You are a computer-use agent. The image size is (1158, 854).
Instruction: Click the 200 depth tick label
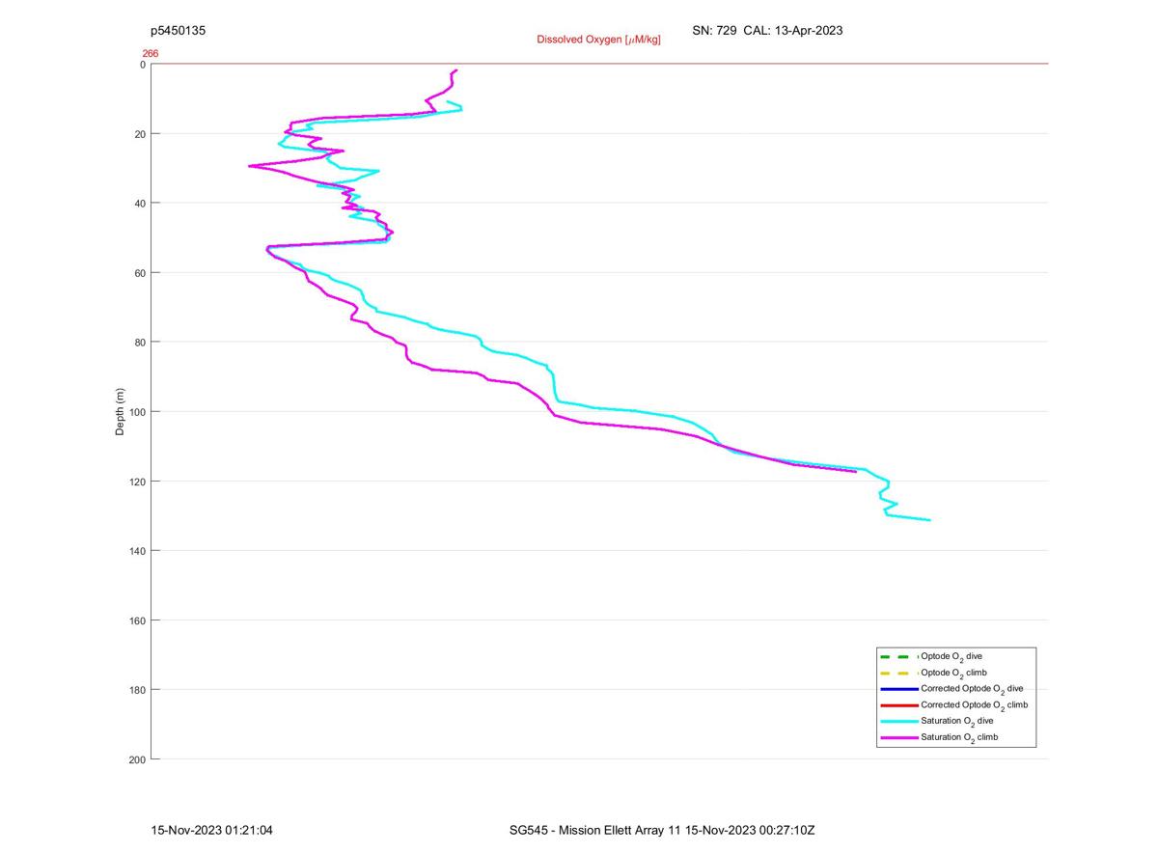[137, 759]
